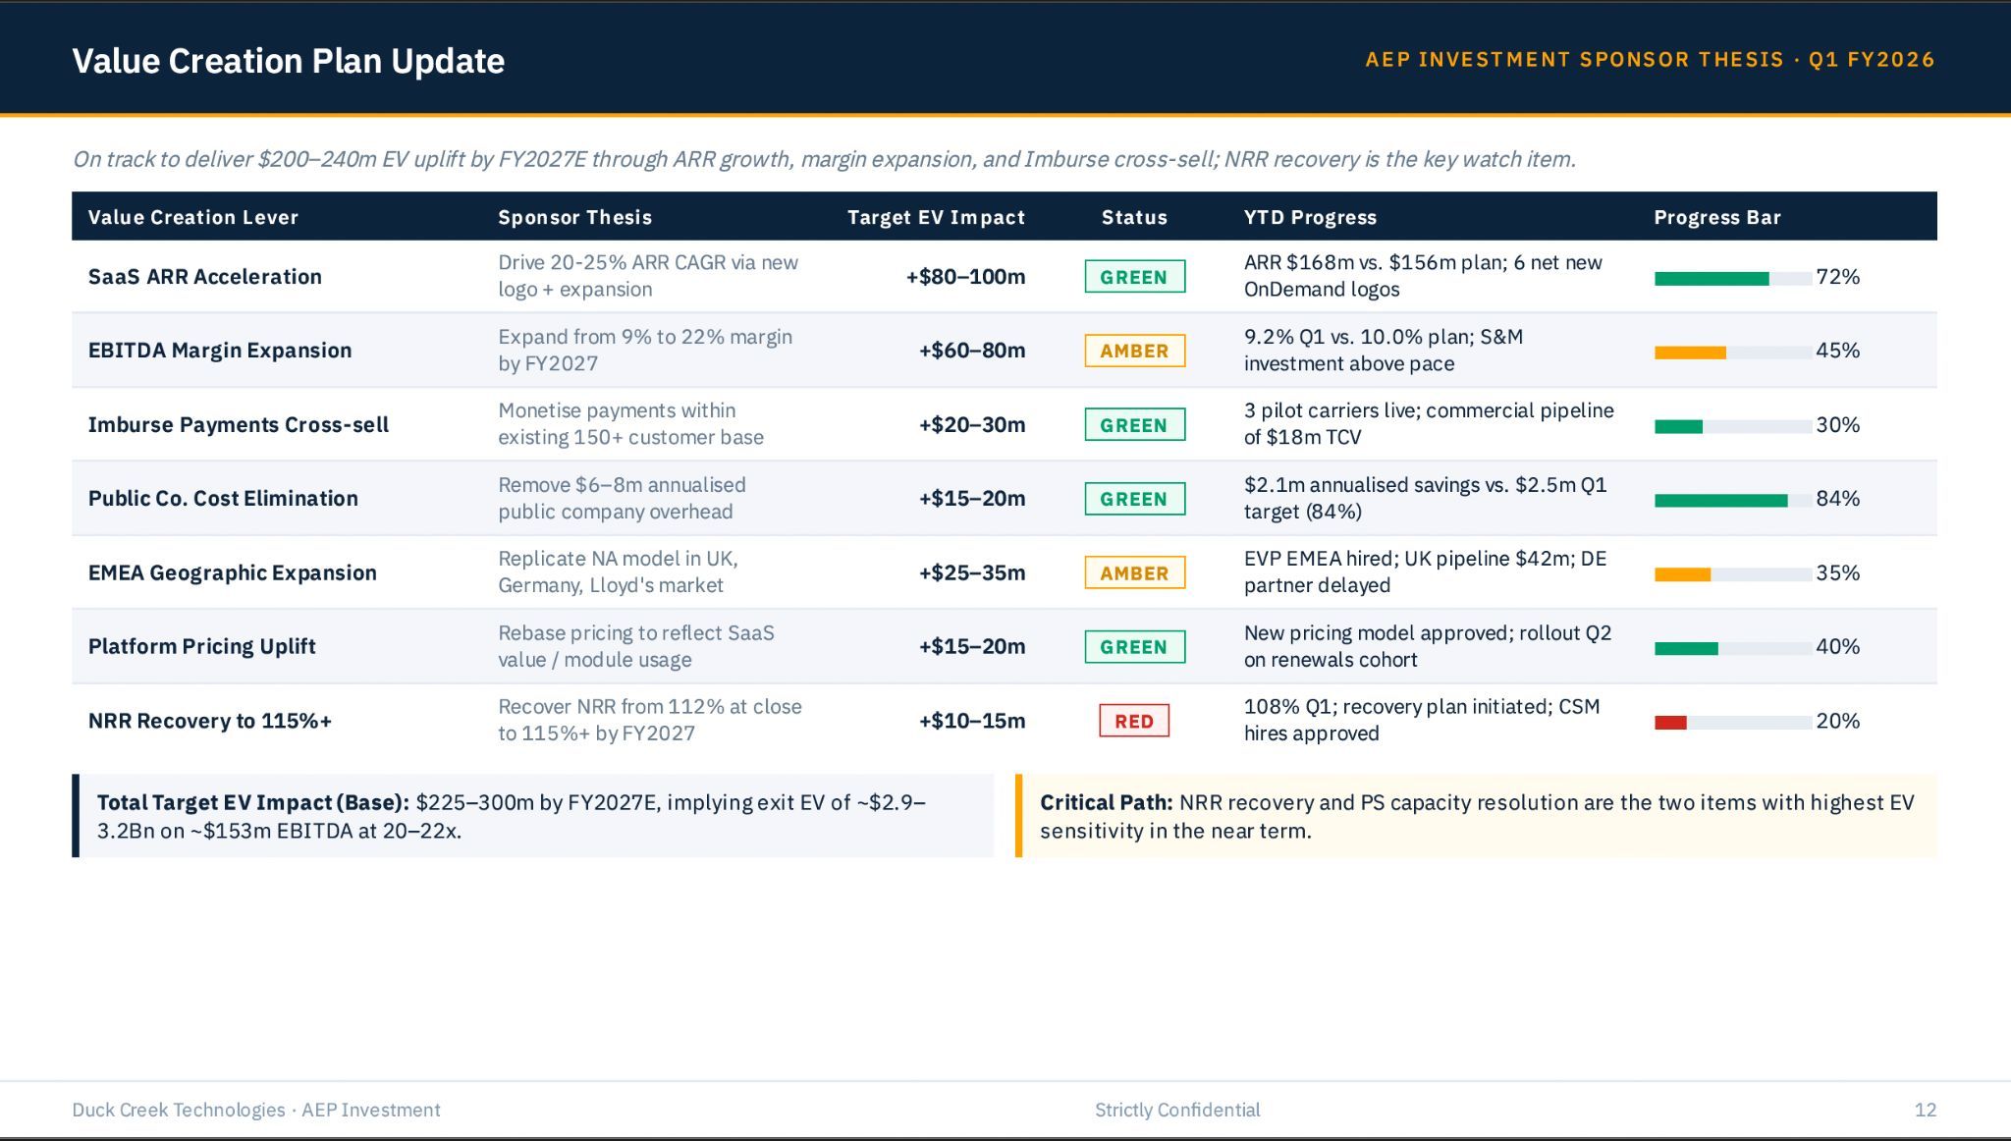The height and width of the screenshot is (1141, 2011).
Task: Click the Value Creation Lever column header
Action: click(193, 217)
